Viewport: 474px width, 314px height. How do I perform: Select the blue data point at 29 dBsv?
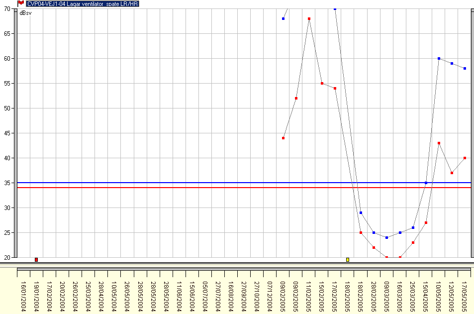click(361, 213)
